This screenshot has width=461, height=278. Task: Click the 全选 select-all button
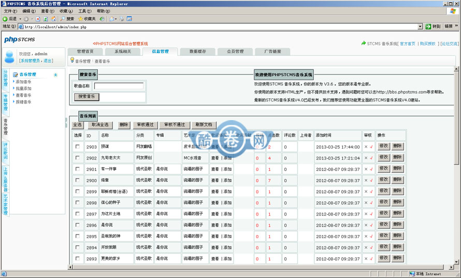[x=78, y=125]
